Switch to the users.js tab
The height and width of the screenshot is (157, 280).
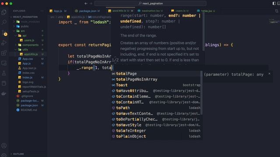pyautogui.click(x=180, y=11)
